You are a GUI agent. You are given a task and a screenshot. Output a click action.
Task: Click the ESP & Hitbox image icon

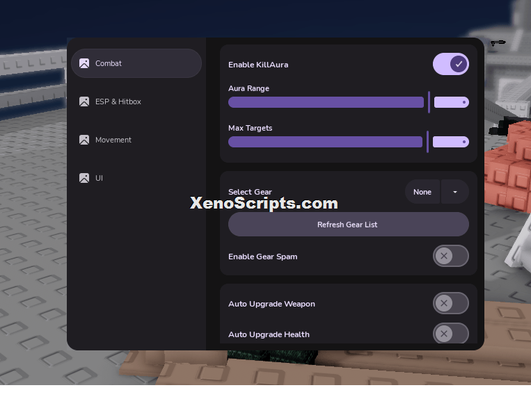[84, 101]
